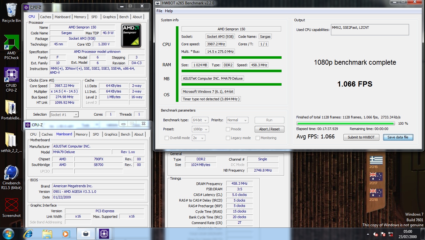Switch to Memory tab in lower CPU-Z
This screenshot has height=240, width=425.
(x=82, y=134)
